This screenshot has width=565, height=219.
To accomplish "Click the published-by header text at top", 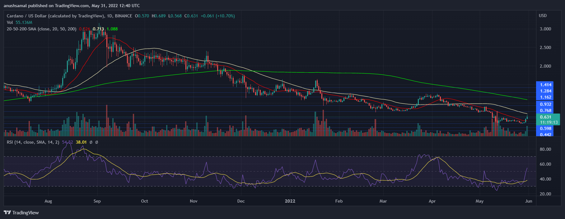I will [72, 6].
